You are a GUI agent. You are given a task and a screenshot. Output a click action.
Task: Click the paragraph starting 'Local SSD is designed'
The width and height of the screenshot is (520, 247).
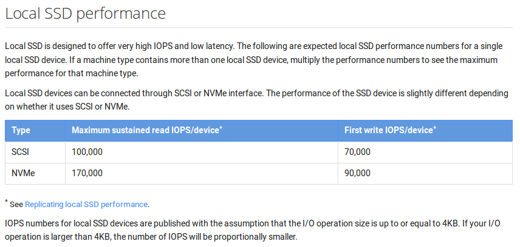click(254, 60)
